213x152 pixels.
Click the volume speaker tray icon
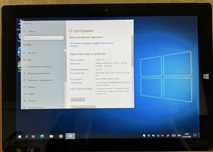(x=162, y=136)
